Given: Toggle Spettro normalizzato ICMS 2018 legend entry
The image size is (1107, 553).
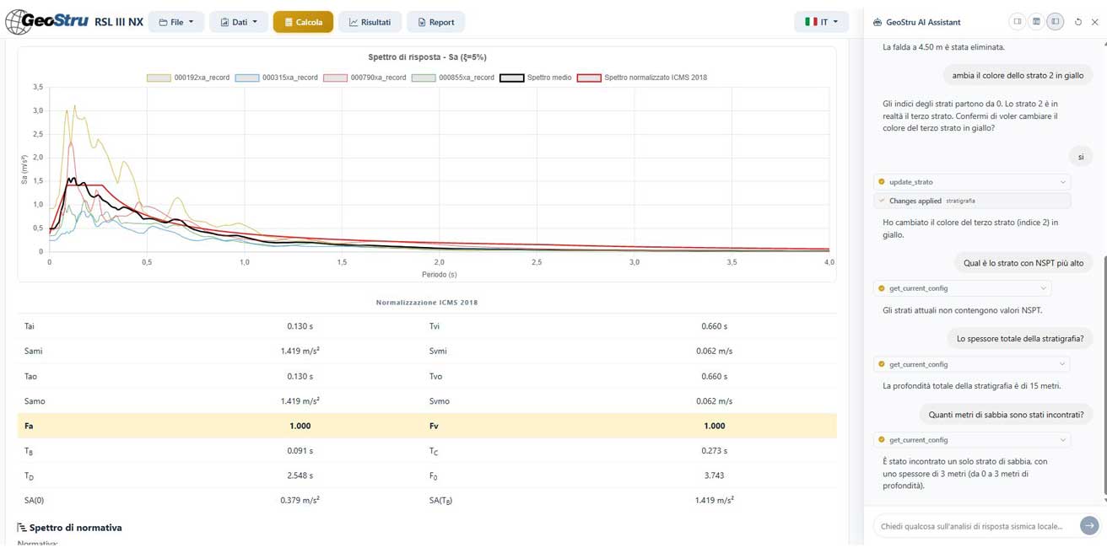Looking at the screenshot, I should [x=642, y=78].
